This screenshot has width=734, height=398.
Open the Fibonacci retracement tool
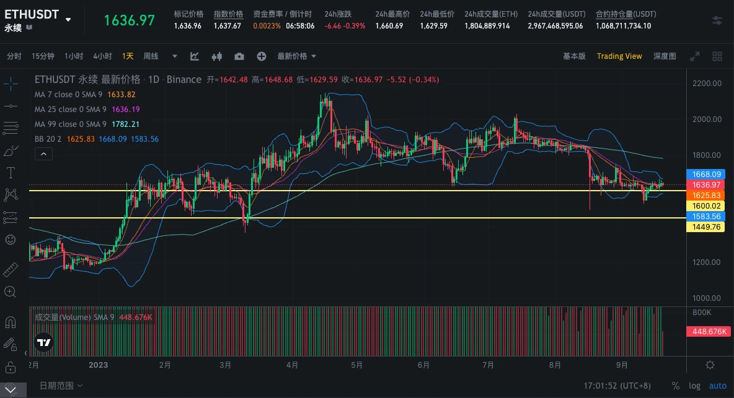coord(11,128)
